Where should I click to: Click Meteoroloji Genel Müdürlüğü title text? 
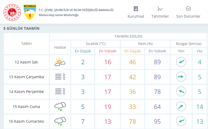[x=59, y=15]
